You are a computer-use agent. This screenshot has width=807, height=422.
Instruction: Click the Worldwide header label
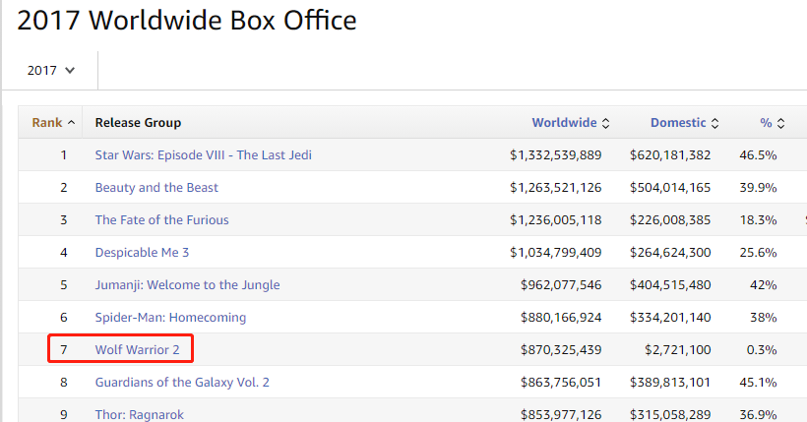pos(564,123)
